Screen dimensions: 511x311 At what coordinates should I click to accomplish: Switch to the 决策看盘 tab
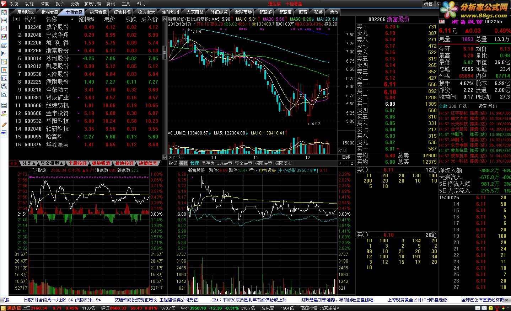click(x=98, y=12)
